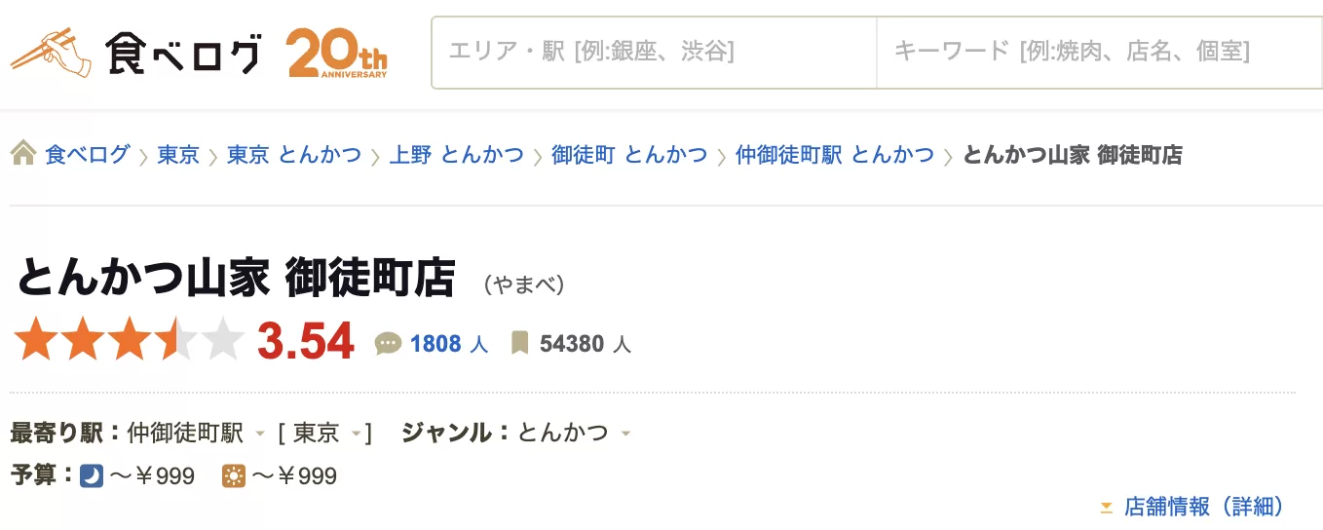
Task: Click the キーワード search field
Action: click(1100, 52)
